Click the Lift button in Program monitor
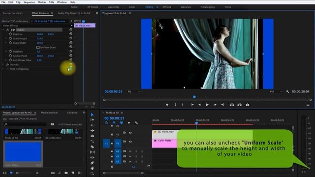The width and height of the screenshot is (315, 177). pos(232,105)
